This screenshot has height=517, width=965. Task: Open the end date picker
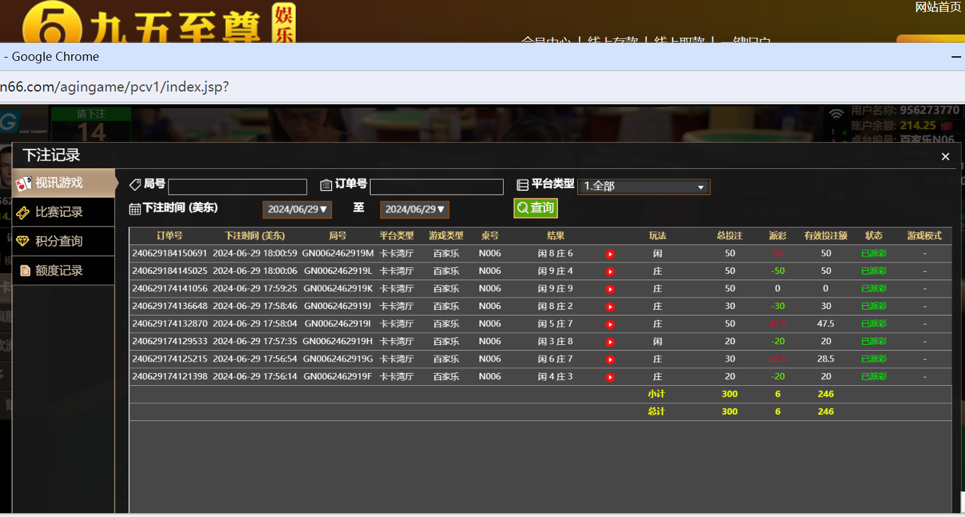point(415,209)
